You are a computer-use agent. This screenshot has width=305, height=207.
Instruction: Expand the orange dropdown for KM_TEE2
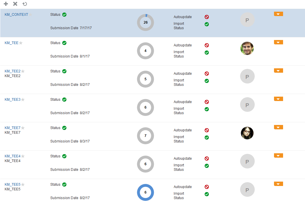(278, 71)
